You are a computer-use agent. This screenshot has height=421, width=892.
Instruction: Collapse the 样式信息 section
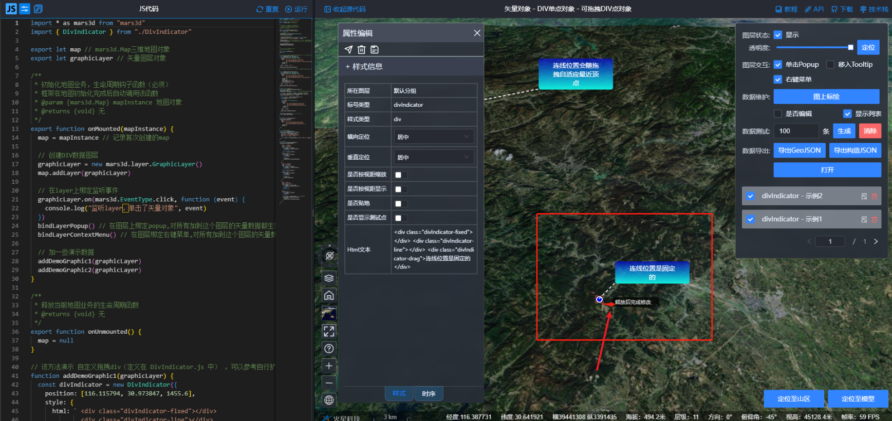click(364, 67)
